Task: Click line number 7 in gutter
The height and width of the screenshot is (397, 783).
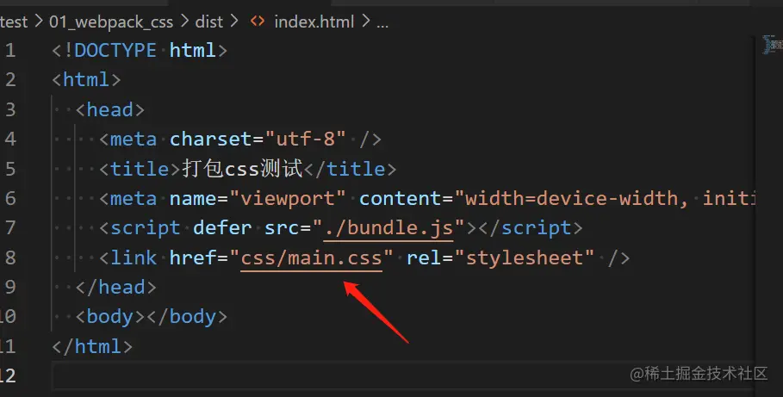Action: 10,228
